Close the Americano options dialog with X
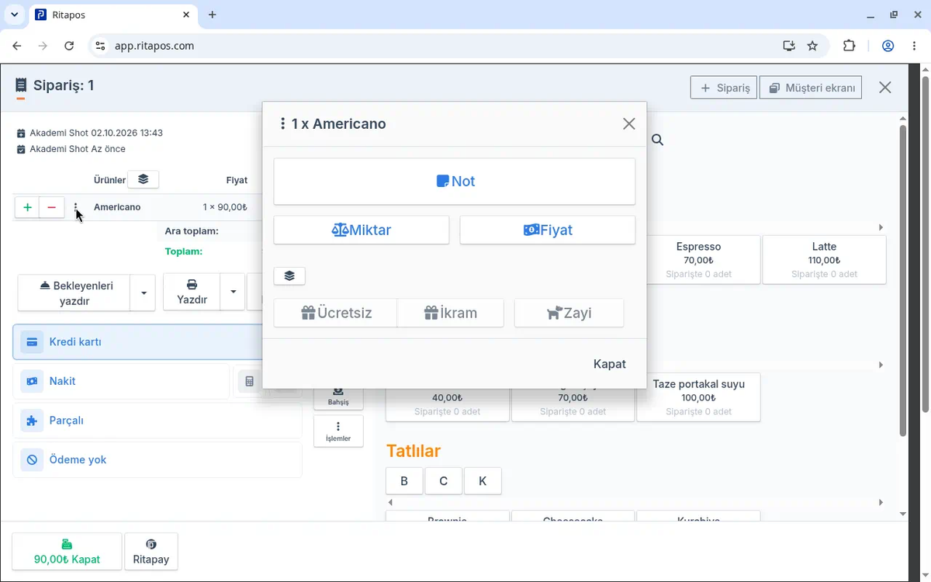This screenshot has height=582, width=931. [x=629, y=124]
